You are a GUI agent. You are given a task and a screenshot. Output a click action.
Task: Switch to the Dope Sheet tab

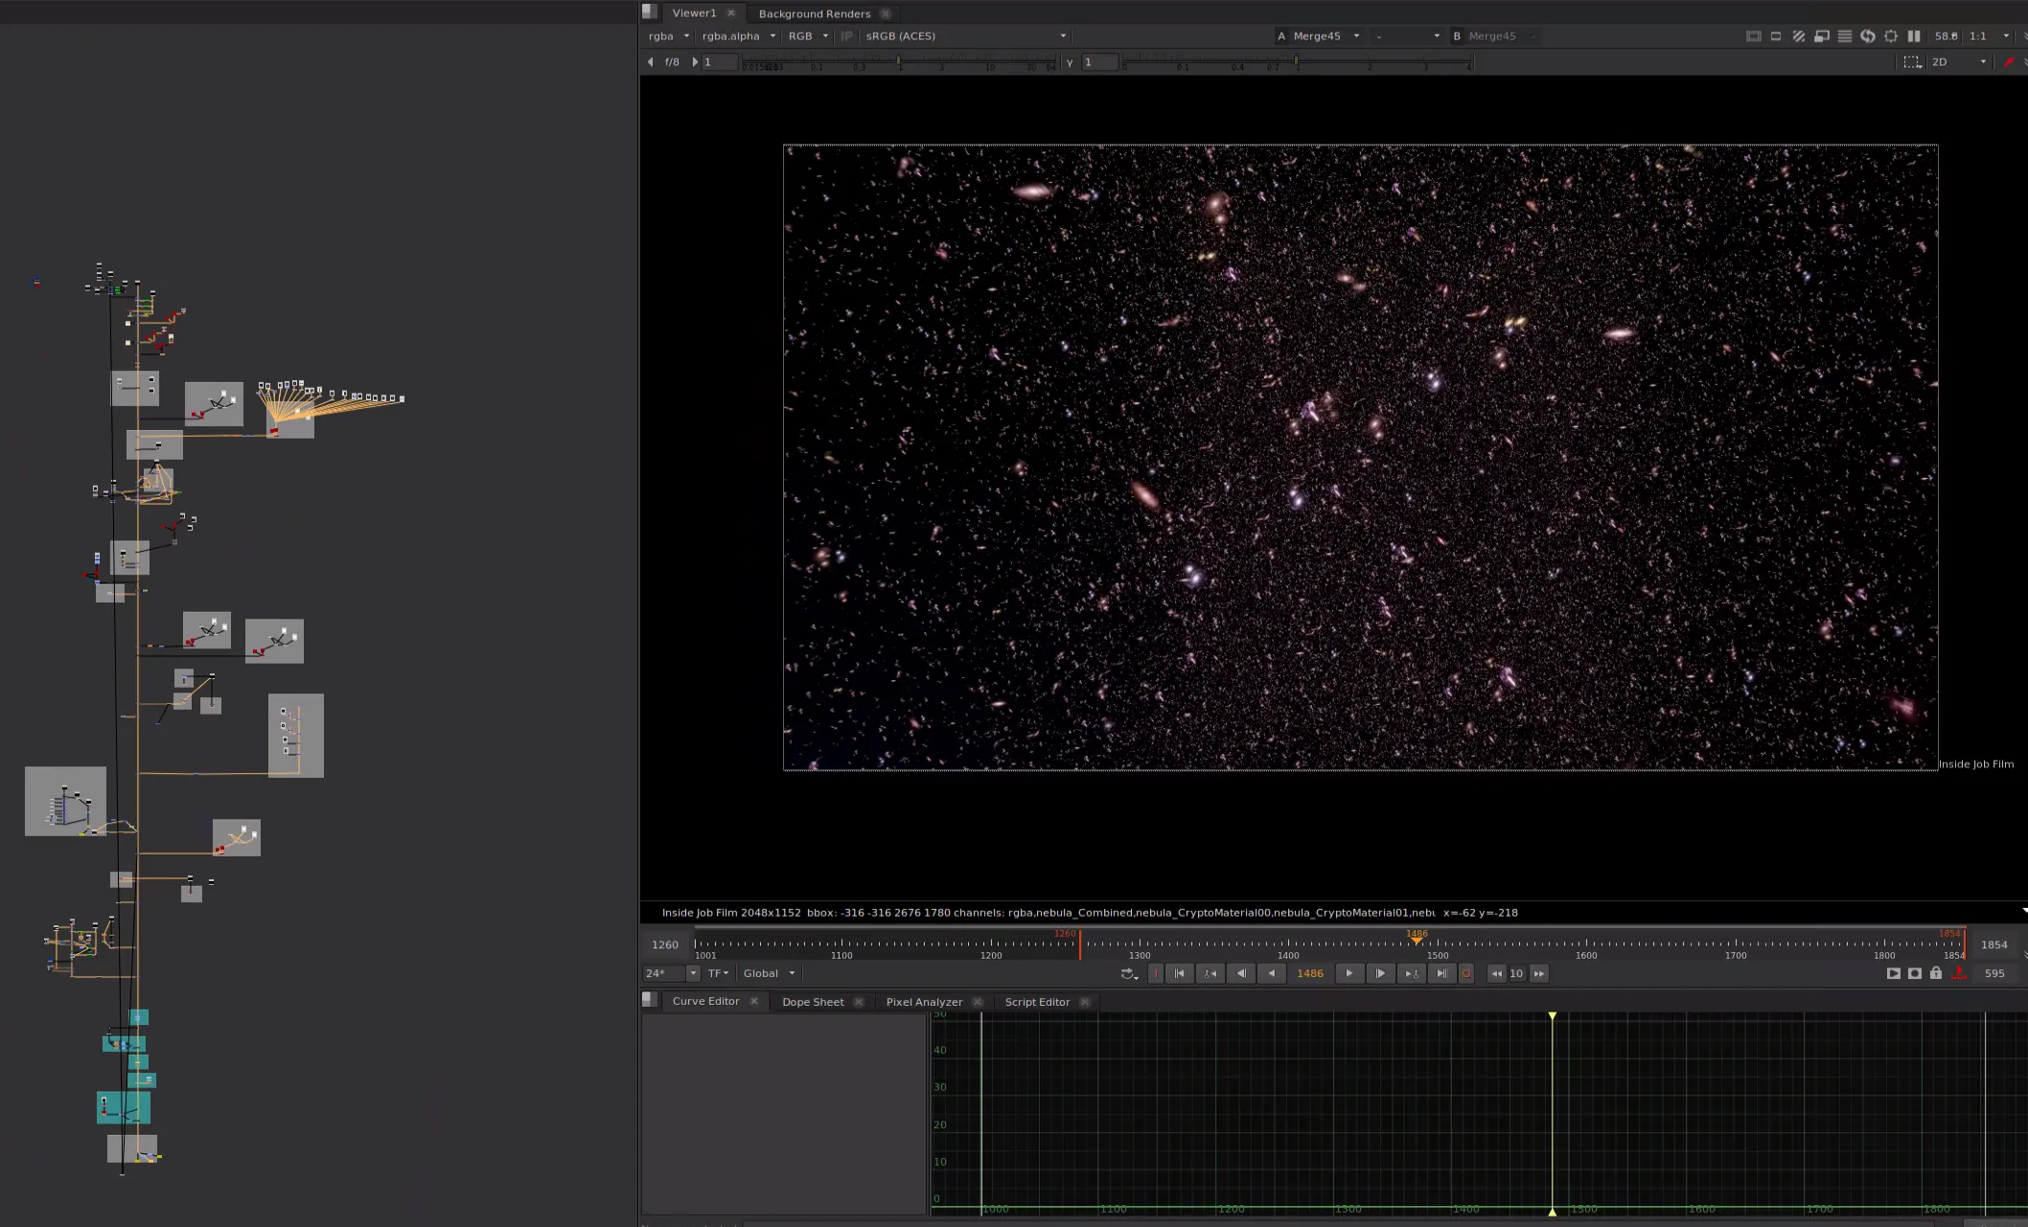pyautogui.click(x=813, y=1001)
